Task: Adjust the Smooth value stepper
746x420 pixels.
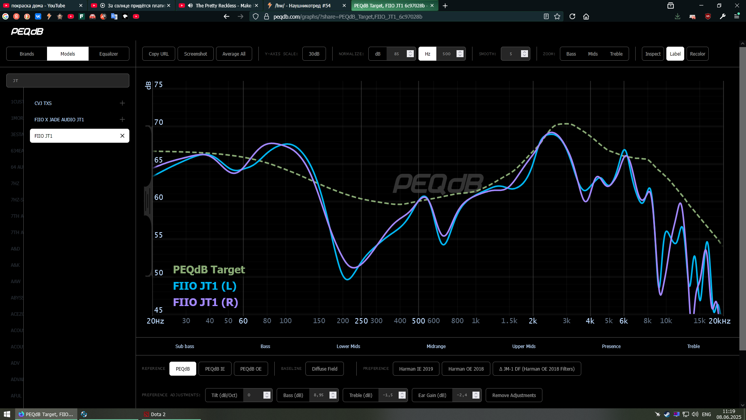Action: click(525, 54)
